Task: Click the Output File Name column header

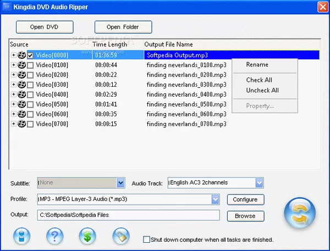Action: [169, 44]
